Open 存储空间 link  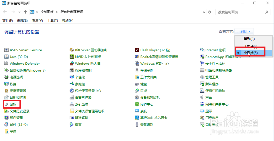tap(147, 70)
